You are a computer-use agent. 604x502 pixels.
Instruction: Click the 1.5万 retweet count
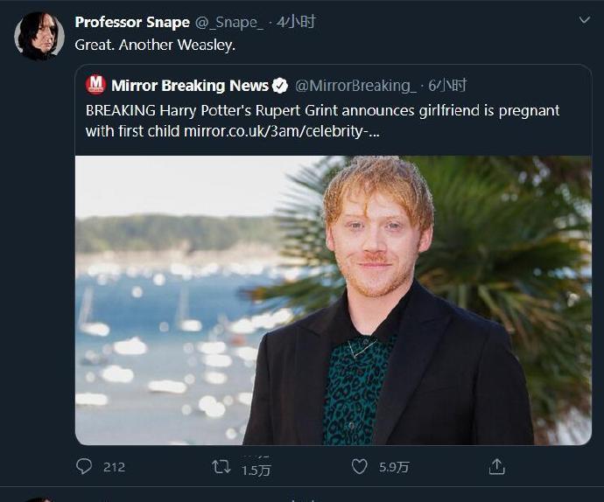coord(256,469)
